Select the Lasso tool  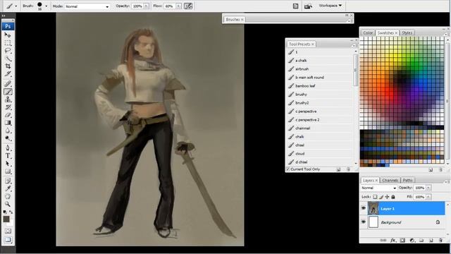tap(8, 51)
